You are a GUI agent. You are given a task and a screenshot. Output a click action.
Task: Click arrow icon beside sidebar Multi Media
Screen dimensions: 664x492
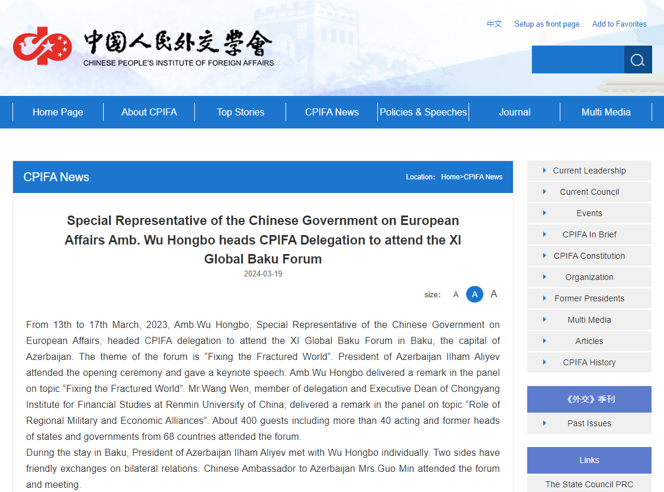click(544, 320)
